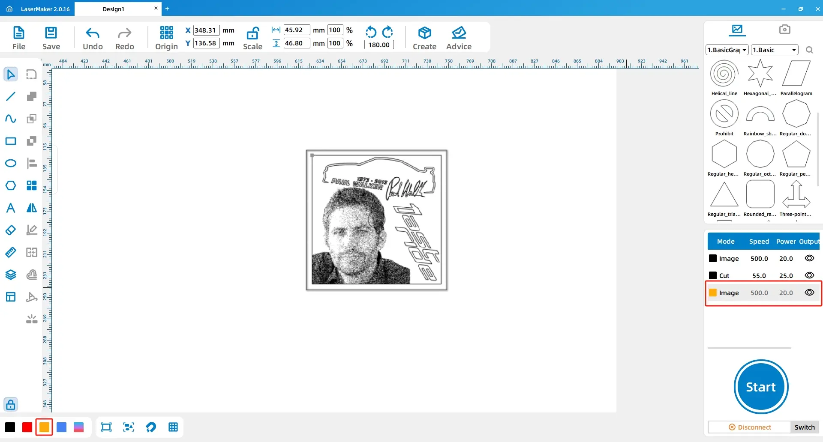The height and width of the screenshot is (442, 823).
Task: Click the union shapes icon
Action: pos(32,96)
